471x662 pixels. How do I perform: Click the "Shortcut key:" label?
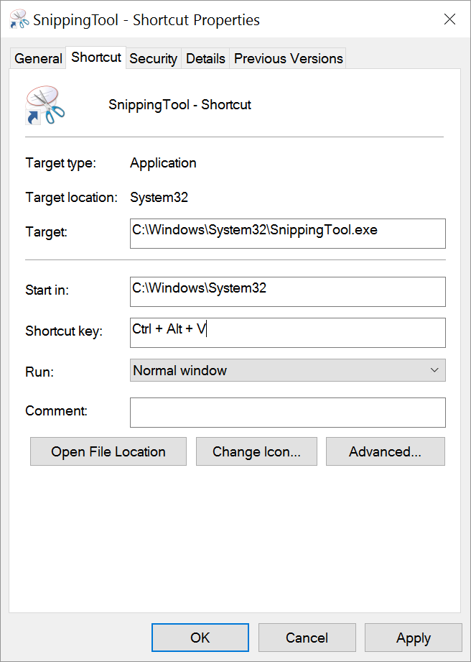point(64,331)
